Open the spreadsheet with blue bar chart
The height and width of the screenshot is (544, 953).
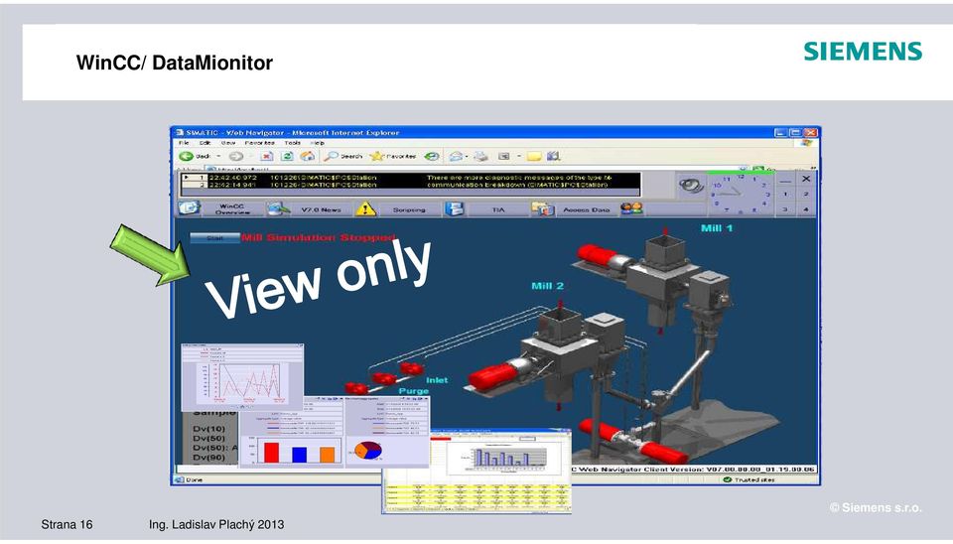477,472
